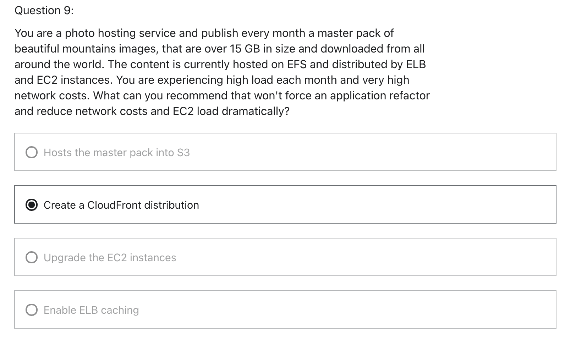
Task: Click blank area inside the EC2 upgrade answer box
Action: pos(366,257)
